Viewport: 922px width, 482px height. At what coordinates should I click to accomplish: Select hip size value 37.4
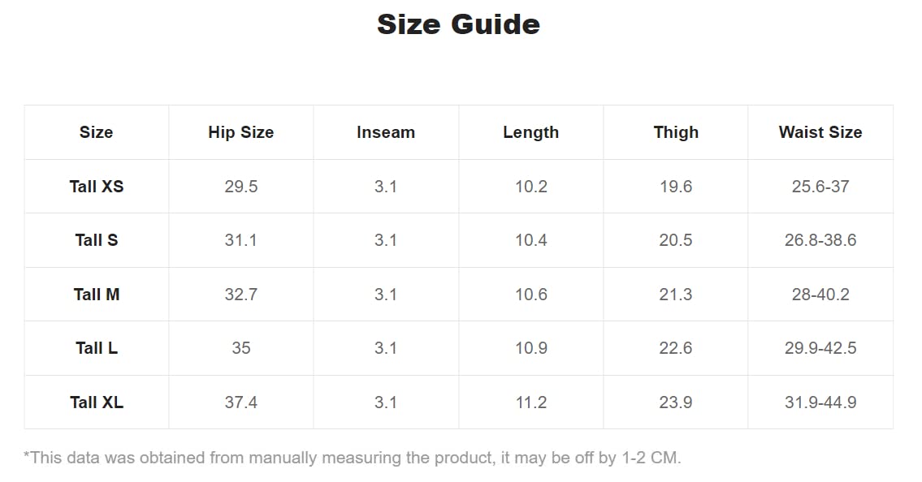tap(241, 402)
